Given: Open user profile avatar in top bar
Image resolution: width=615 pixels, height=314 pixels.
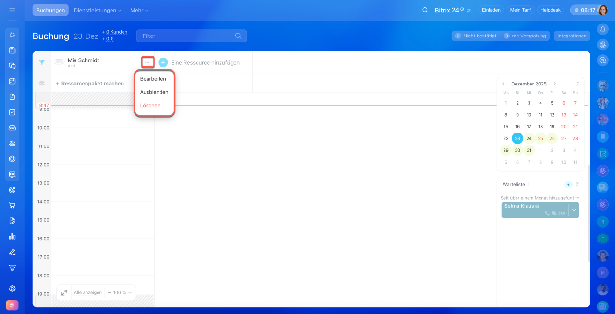Looking at the screenshot, I should (603, 10).
